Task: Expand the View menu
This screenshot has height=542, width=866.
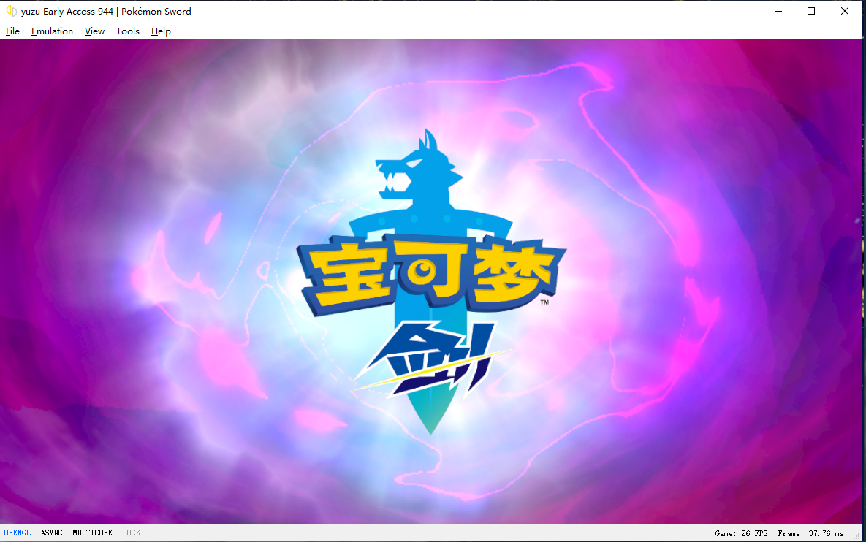Action: tap(94, 31)
